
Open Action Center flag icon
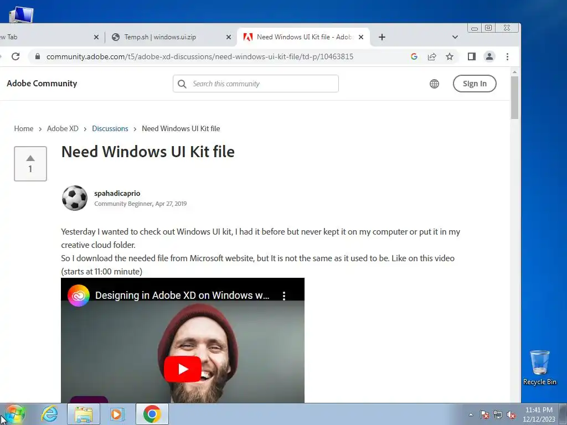pyautogui.click(x=484, y=414)
